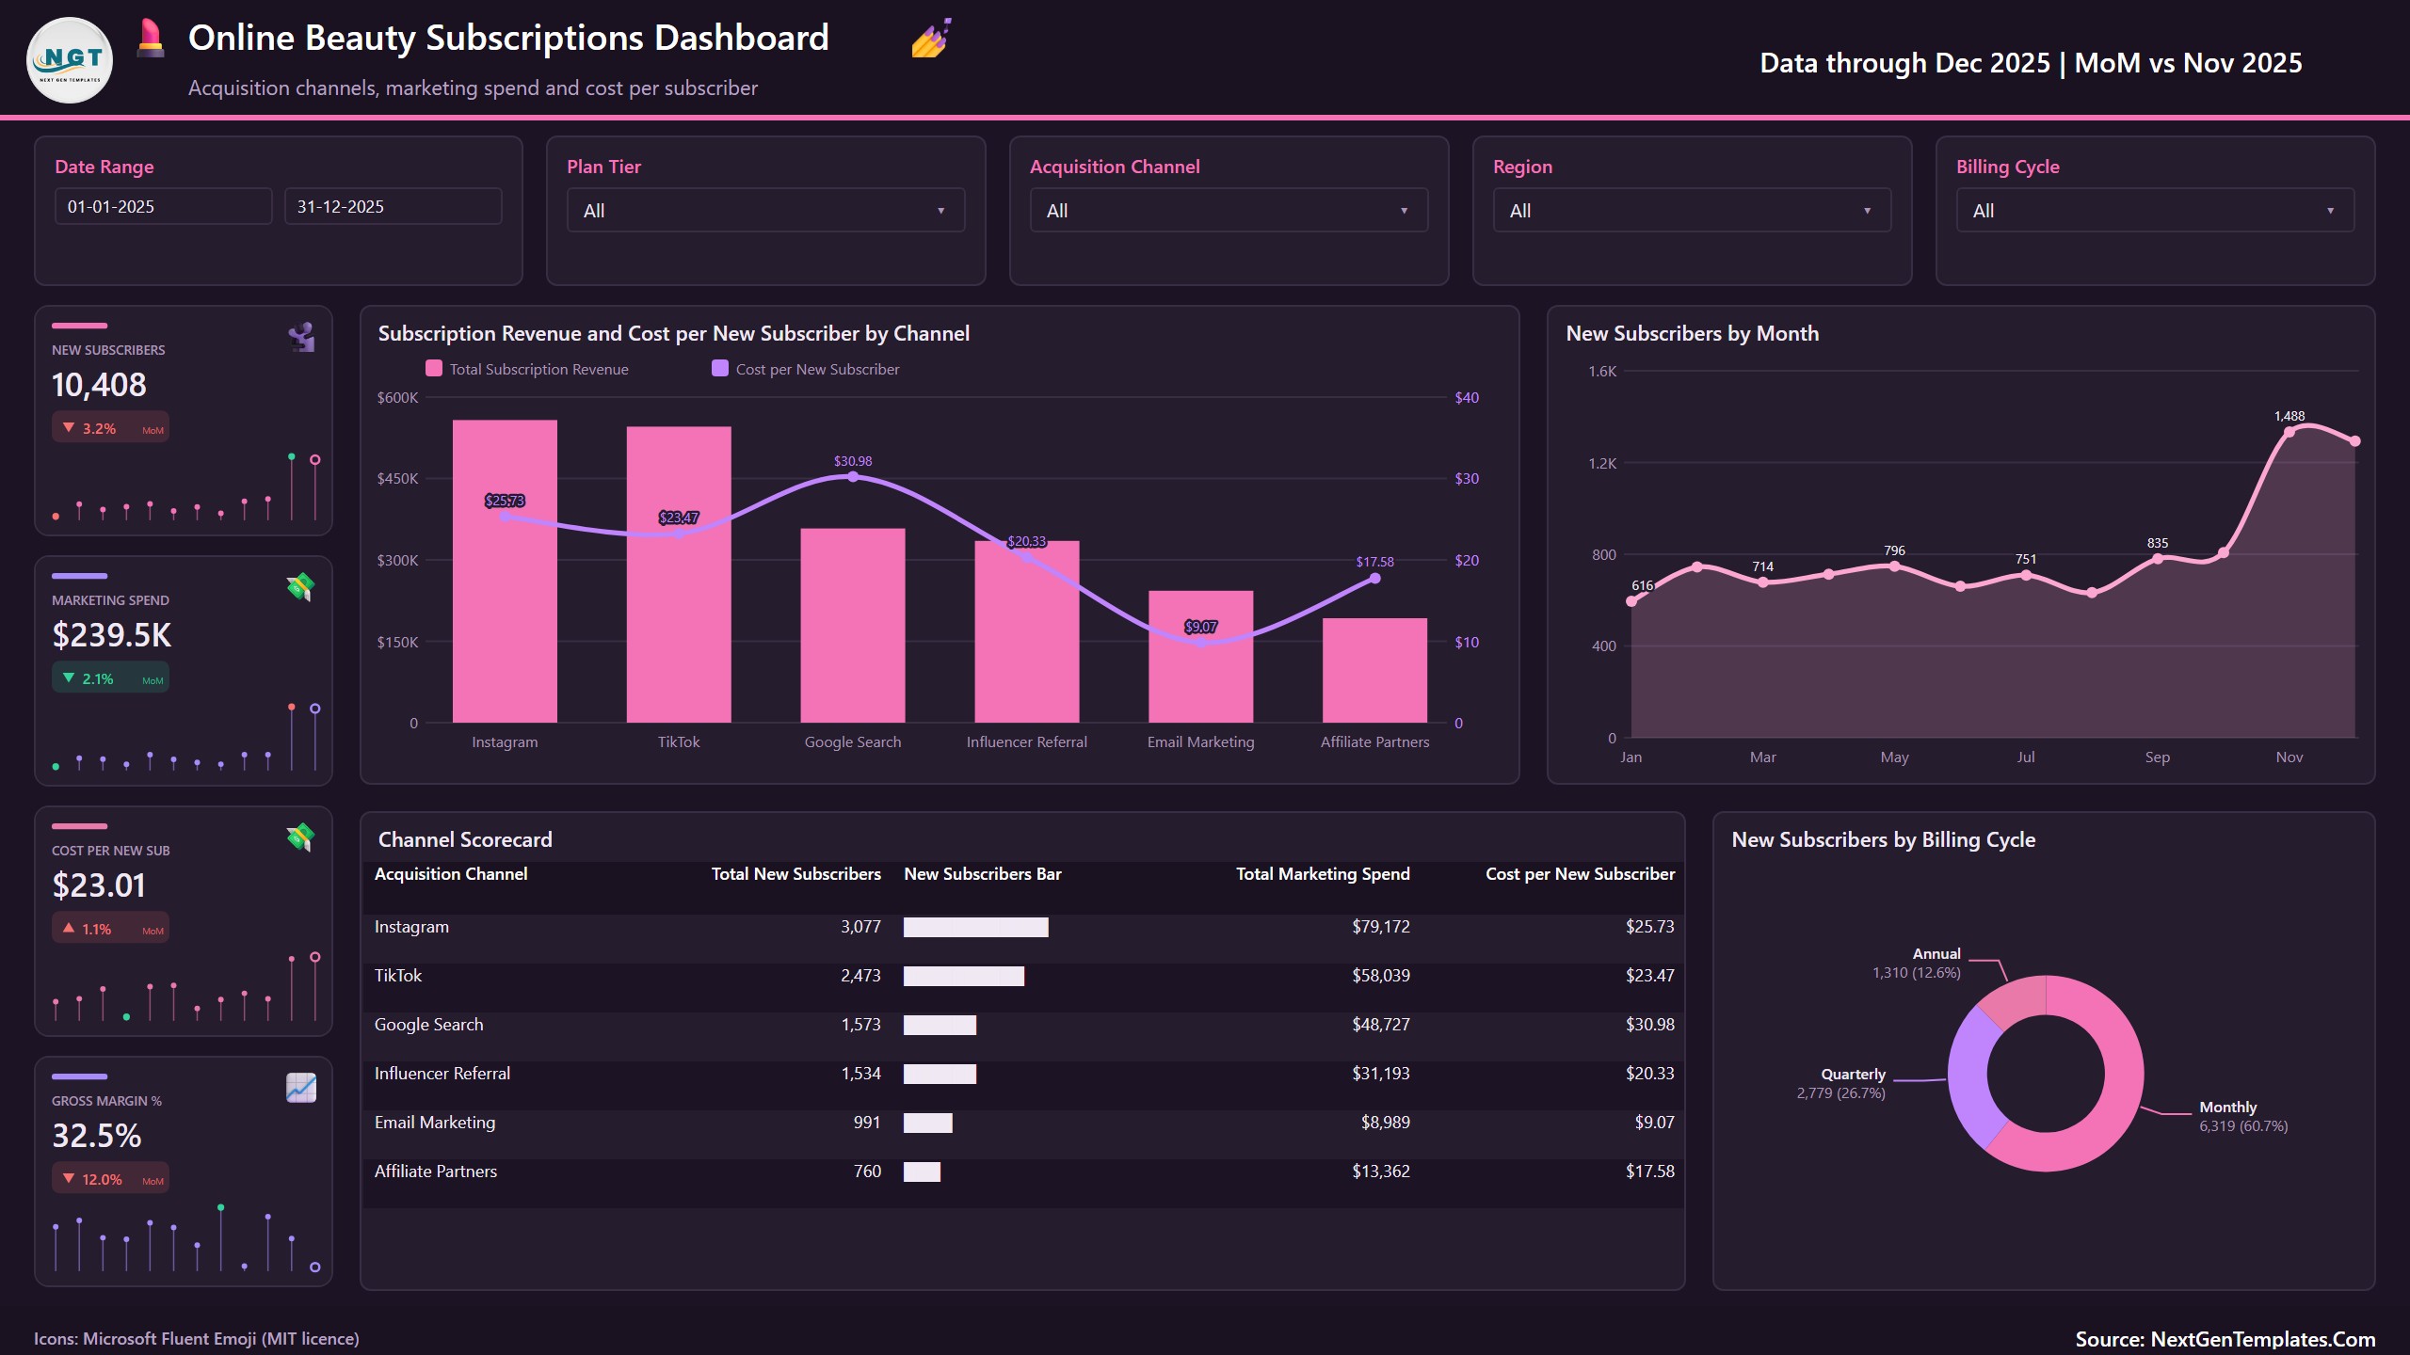Click the Cost Per New Sub money icon
The image size is (2410, 1355).
[301, 837]
